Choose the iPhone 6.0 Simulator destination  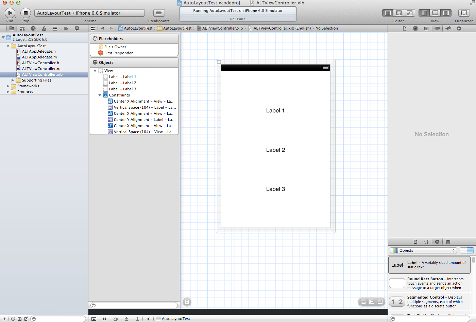[98, 13]
